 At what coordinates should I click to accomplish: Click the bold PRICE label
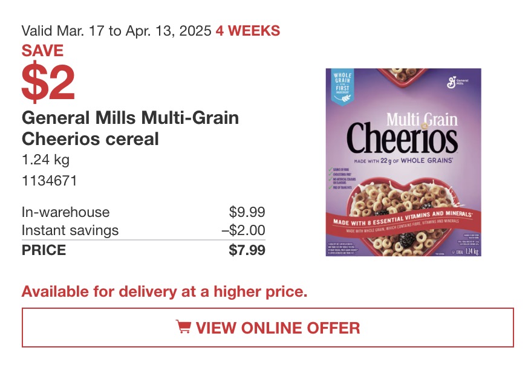pos(44,250)
